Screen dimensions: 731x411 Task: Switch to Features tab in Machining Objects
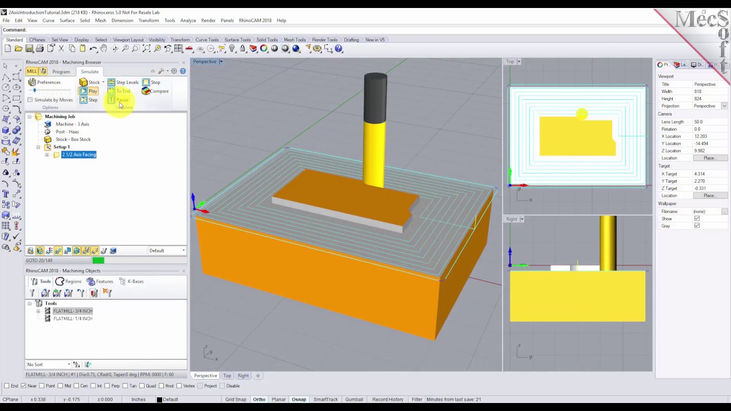(x=100, y=281)
